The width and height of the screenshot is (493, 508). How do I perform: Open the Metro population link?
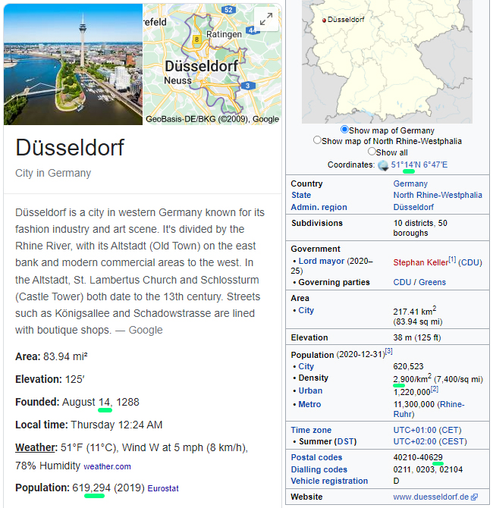coord(309,404)
